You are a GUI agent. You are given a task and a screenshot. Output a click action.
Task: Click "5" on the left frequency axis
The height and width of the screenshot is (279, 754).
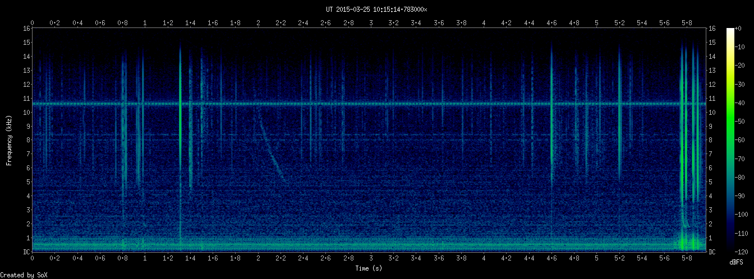pos(28,182)
